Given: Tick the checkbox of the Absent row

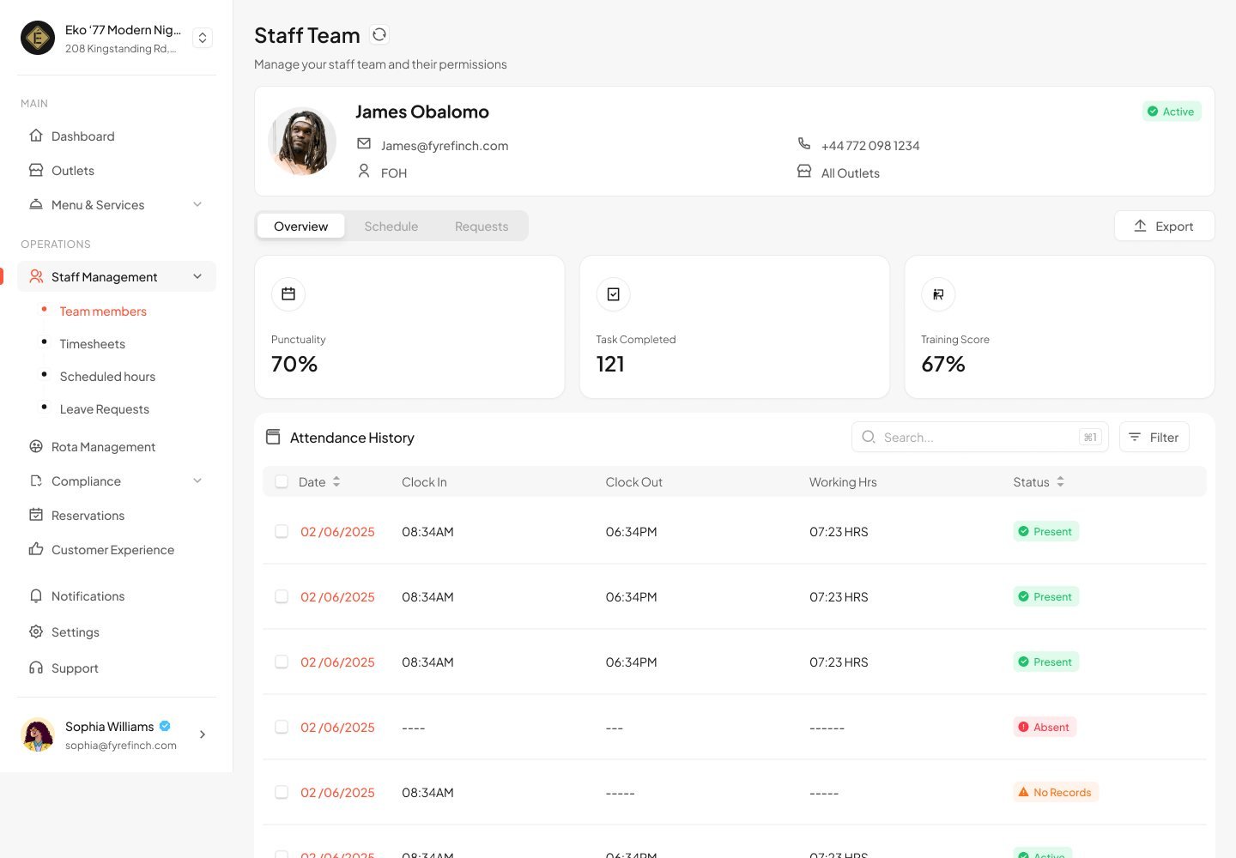Looking at the screenshot, I should tap(282, 727).
